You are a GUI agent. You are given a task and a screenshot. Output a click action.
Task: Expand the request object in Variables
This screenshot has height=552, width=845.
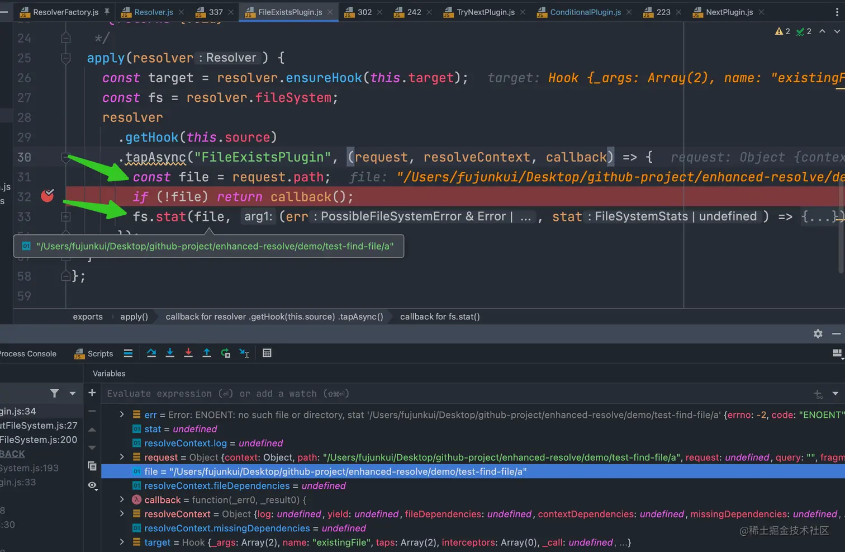pyautogui.click(x=122, y=457)
